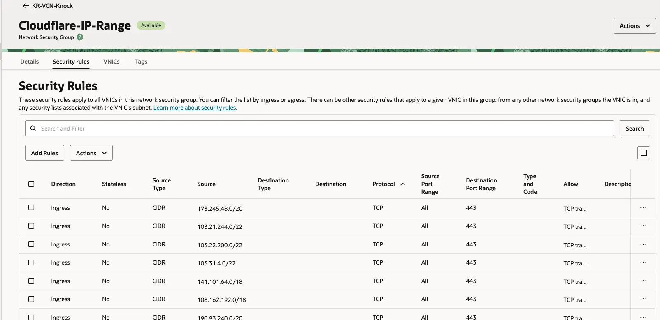Image resolution: width=660 pixels, height=320 pixels.
Task: Check the 103.31.4.0/22 rule
Action: click(x=31, y=262)
